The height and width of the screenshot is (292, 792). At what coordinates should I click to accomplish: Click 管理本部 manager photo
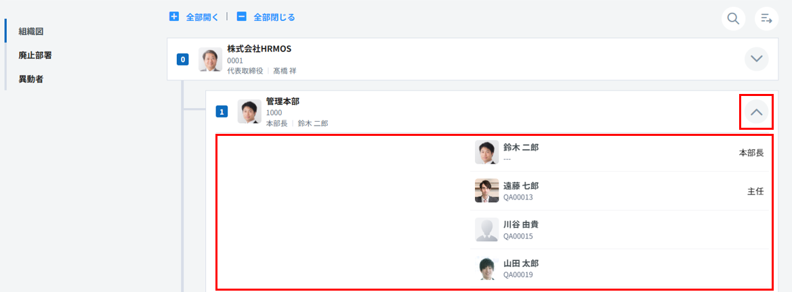pyautogui.click(x=249, y=112)
